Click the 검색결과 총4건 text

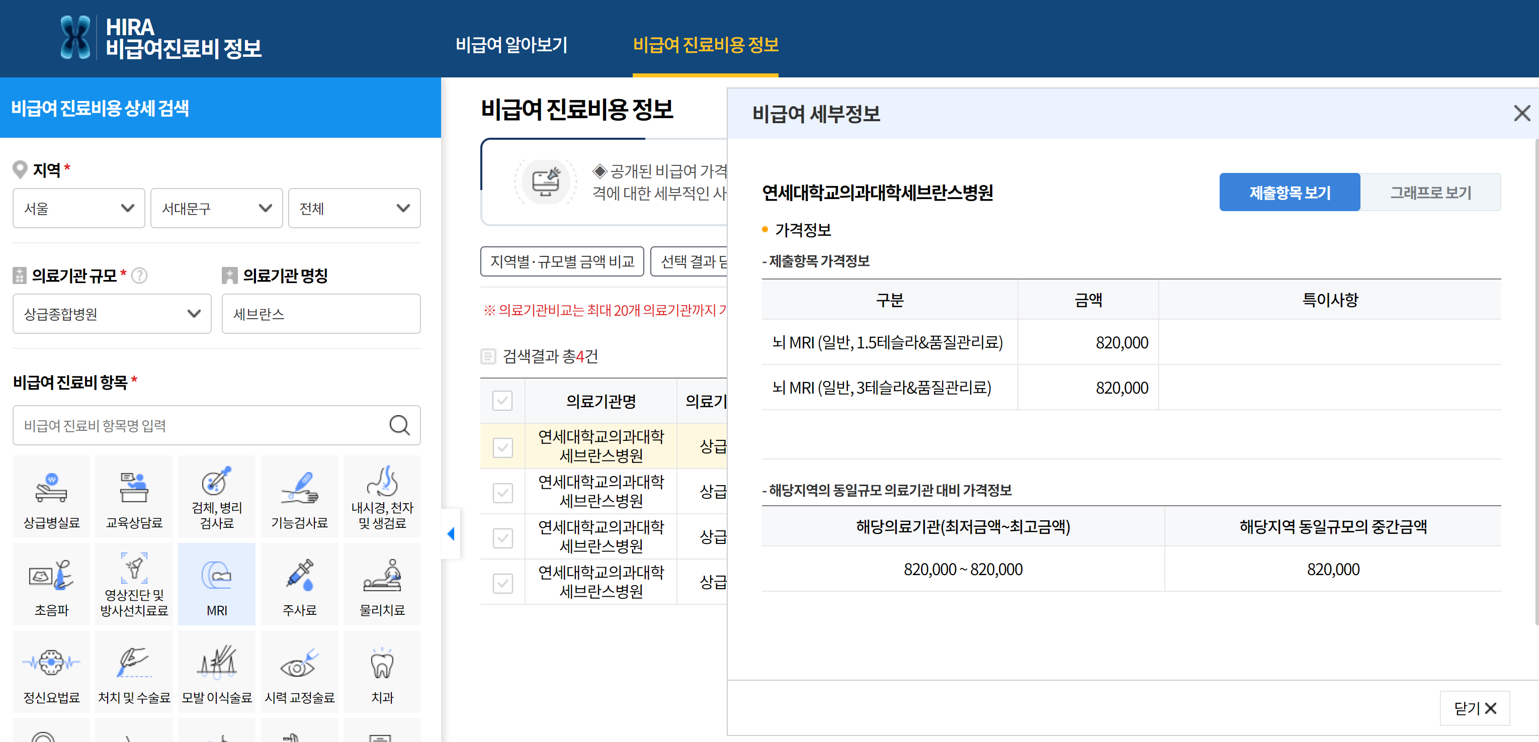click(550, 356)
